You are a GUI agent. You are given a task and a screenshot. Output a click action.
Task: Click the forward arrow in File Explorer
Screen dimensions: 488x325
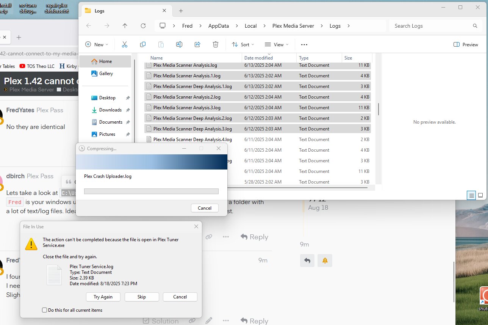(x=107, y=26)
